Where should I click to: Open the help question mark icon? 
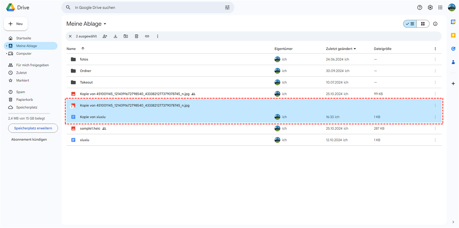(x=420, y=8)
